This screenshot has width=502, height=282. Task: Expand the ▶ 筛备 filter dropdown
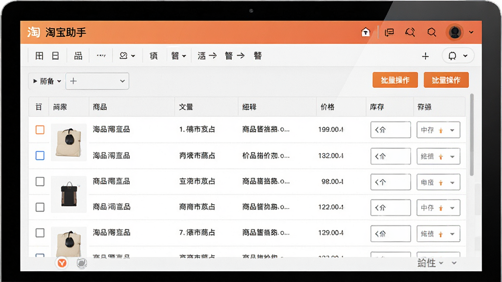47,81
